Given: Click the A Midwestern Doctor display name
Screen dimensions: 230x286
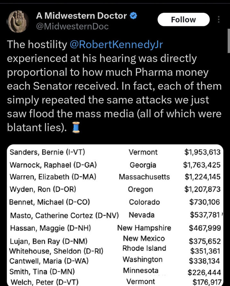Looking at the screenshot, I should 81,16.
